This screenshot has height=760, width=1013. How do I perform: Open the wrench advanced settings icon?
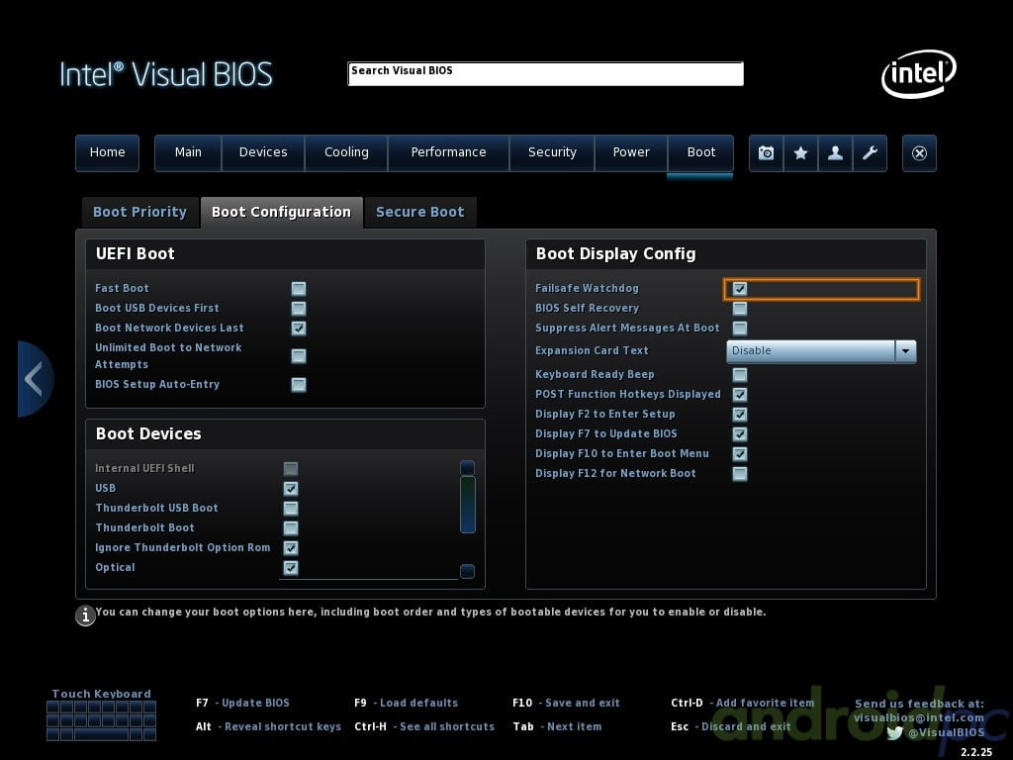(870, 153)
